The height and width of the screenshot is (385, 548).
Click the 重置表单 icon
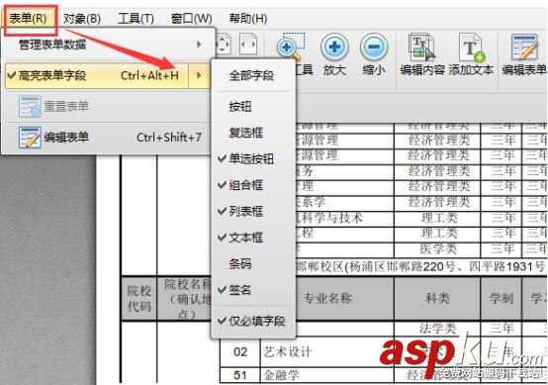pyautogui.click(x=30, y=106)
